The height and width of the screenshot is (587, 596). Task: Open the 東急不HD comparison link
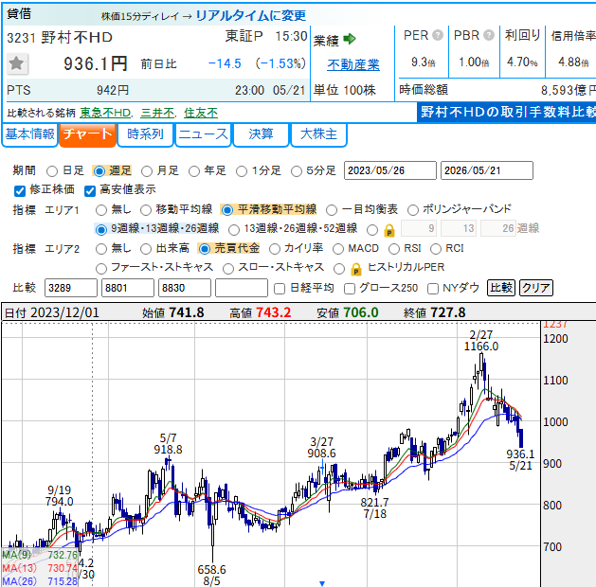click(x=105, y=114)
